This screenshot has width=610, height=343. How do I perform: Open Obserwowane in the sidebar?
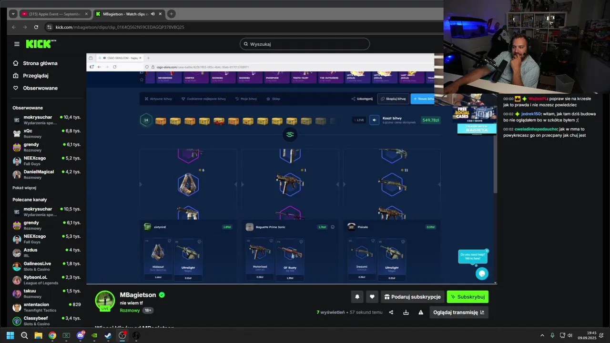click(x=35, y=88)
